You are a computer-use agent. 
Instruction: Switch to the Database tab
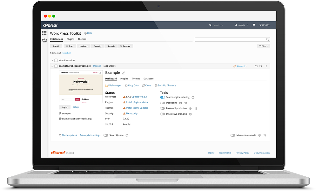(x=148, y=78)
